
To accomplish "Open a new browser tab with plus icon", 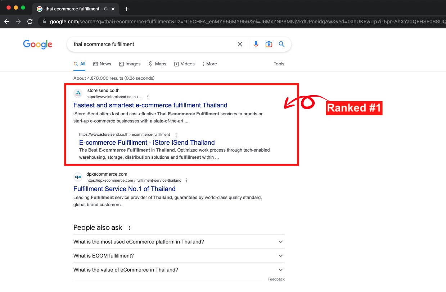I will pyautogui.click(x=126, y=9).
